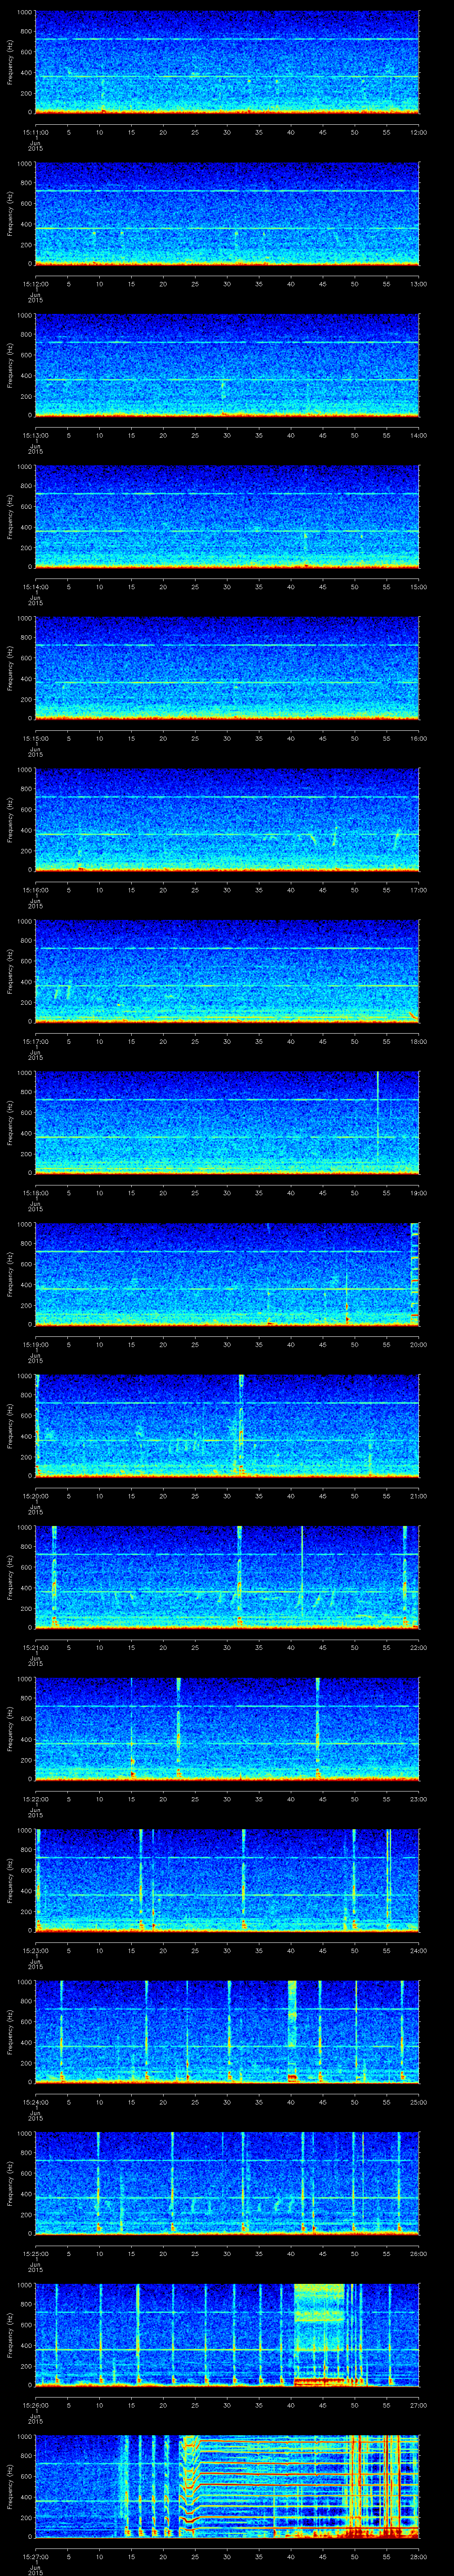Select the 28:00 end time label
454x2576 pixels.
click(x=418, y=2556)
